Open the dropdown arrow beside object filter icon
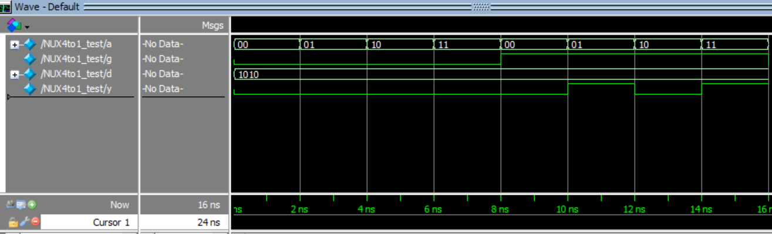Image resolution: width=772 pixels, height=234 pixels. pos(27,27)
